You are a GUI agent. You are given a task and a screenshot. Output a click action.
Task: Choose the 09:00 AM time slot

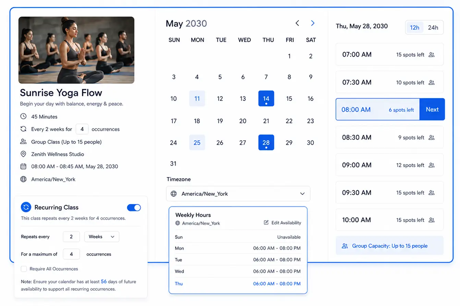[389, 165]
